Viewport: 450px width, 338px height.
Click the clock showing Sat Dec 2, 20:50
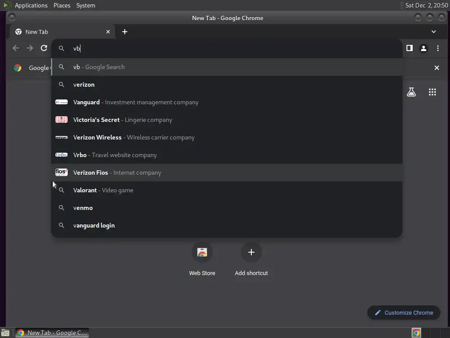(426, 5)
